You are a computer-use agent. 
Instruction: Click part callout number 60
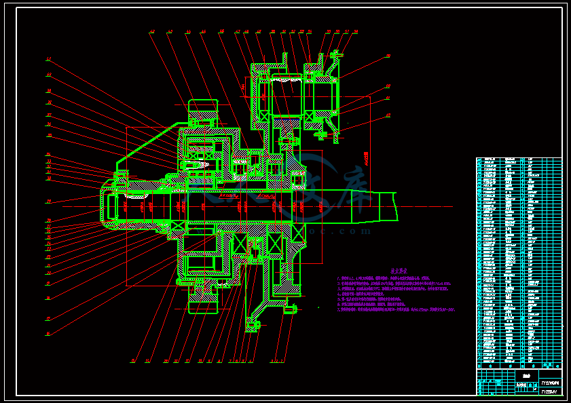click(x=388, y=86)
